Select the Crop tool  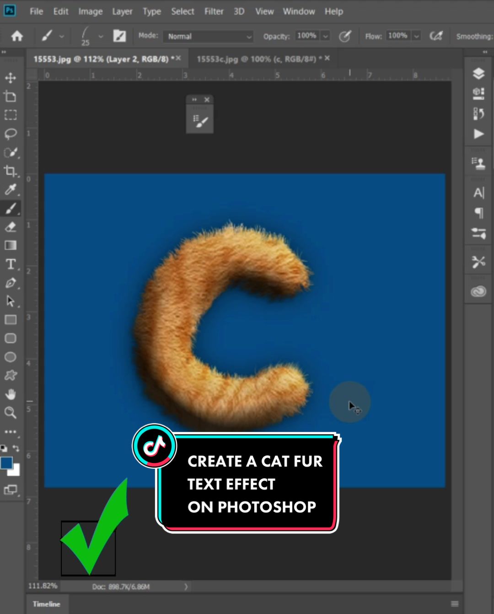(x=11, y=171)
